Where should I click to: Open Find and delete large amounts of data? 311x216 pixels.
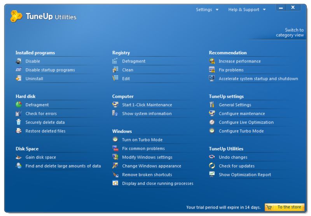pos(63,166)
